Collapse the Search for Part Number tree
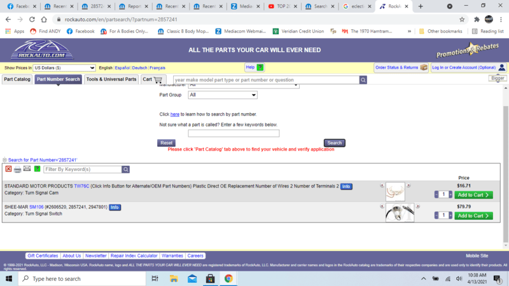Screen dimensions: 509x286 [4, 160]
